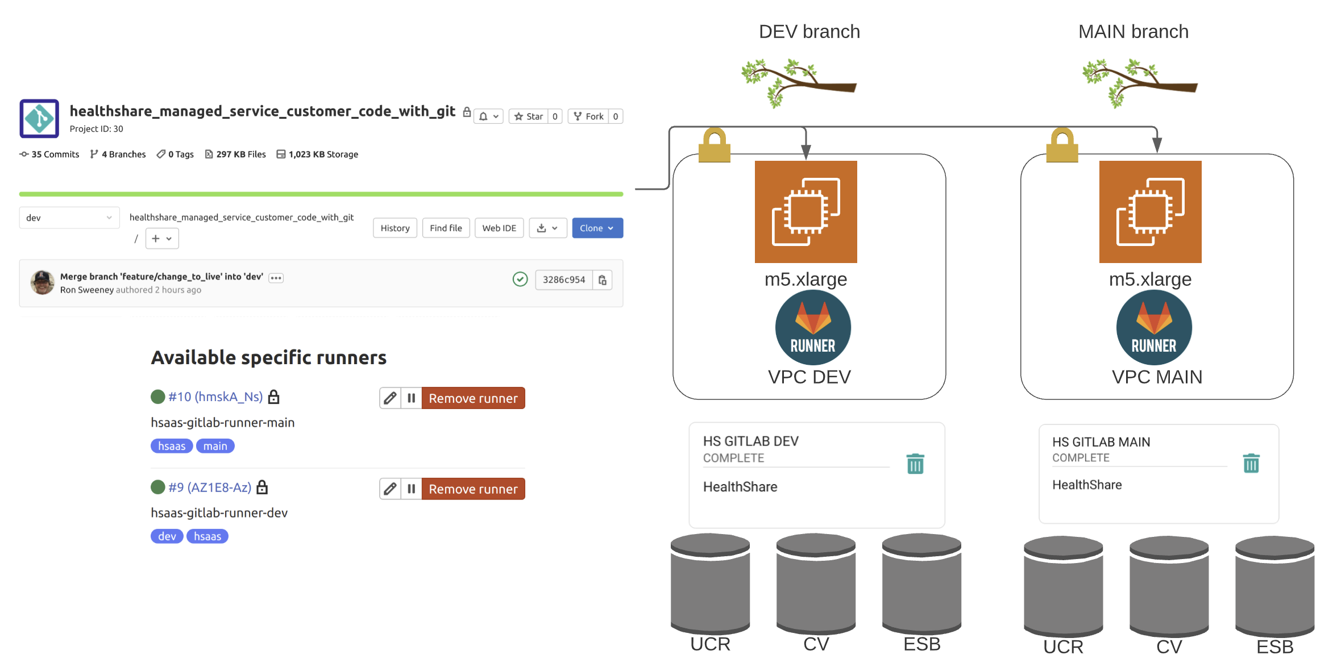Expand the dev branch selector
This screenshot has width=1337, height=667.
point(69,218)
